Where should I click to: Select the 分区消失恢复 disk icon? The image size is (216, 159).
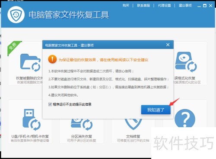point(82,124)
